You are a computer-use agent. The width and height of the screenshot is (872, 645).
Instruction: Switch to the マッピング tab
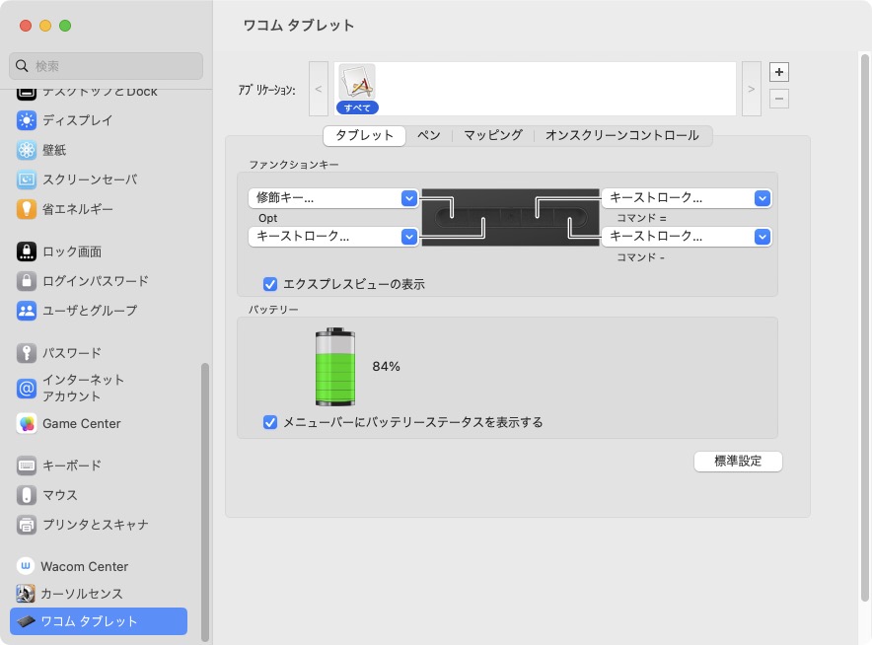[493, 135]
